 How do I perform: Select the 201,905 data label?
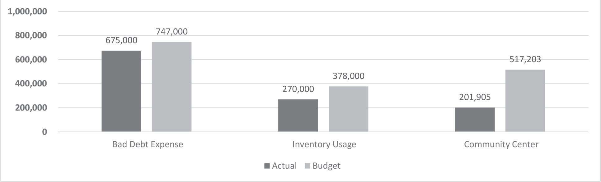click(x=475, y=97)
